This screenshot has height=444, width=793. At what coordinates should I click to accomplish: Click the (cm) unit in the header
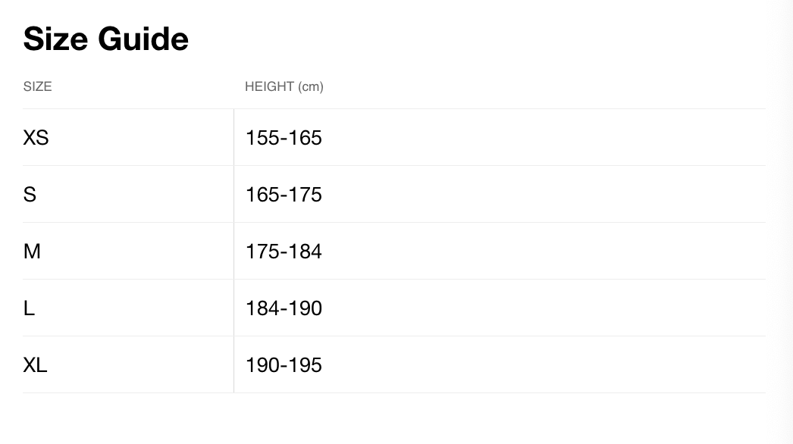[x=311, y=87]
